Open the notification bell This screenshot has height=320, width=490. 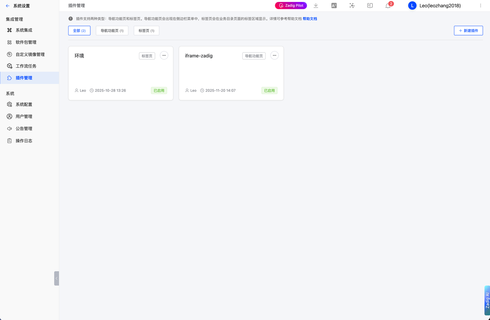point(388,6)
